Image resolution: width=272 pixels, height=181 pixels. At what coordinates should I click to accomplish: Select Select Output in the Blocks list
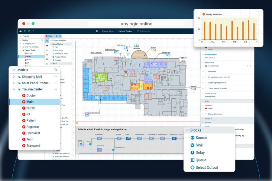point(204,167)
